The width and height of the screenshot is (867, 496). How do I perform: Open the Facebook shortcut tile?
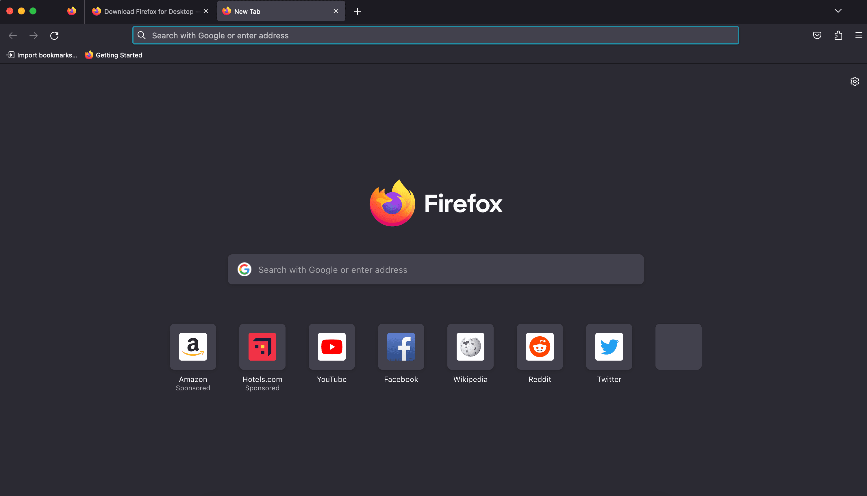(x=401, y=347)
